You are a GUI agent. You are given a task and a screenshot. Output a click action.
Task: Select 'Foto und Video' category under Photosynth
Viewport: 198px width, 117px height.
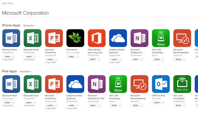pos(73,52)
